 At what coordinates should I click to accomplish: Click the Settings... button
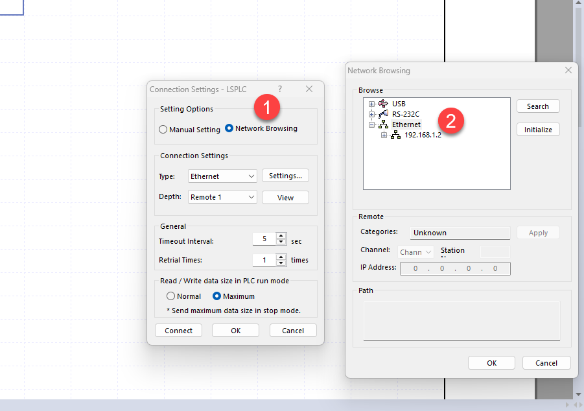pyautogui.click(x=285, y=176)
